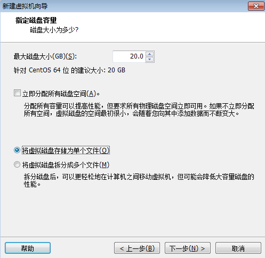Proceed with 下一步(N) button
Image resolution: width=265 pixels, height=258 pixels.
point(188,248)
